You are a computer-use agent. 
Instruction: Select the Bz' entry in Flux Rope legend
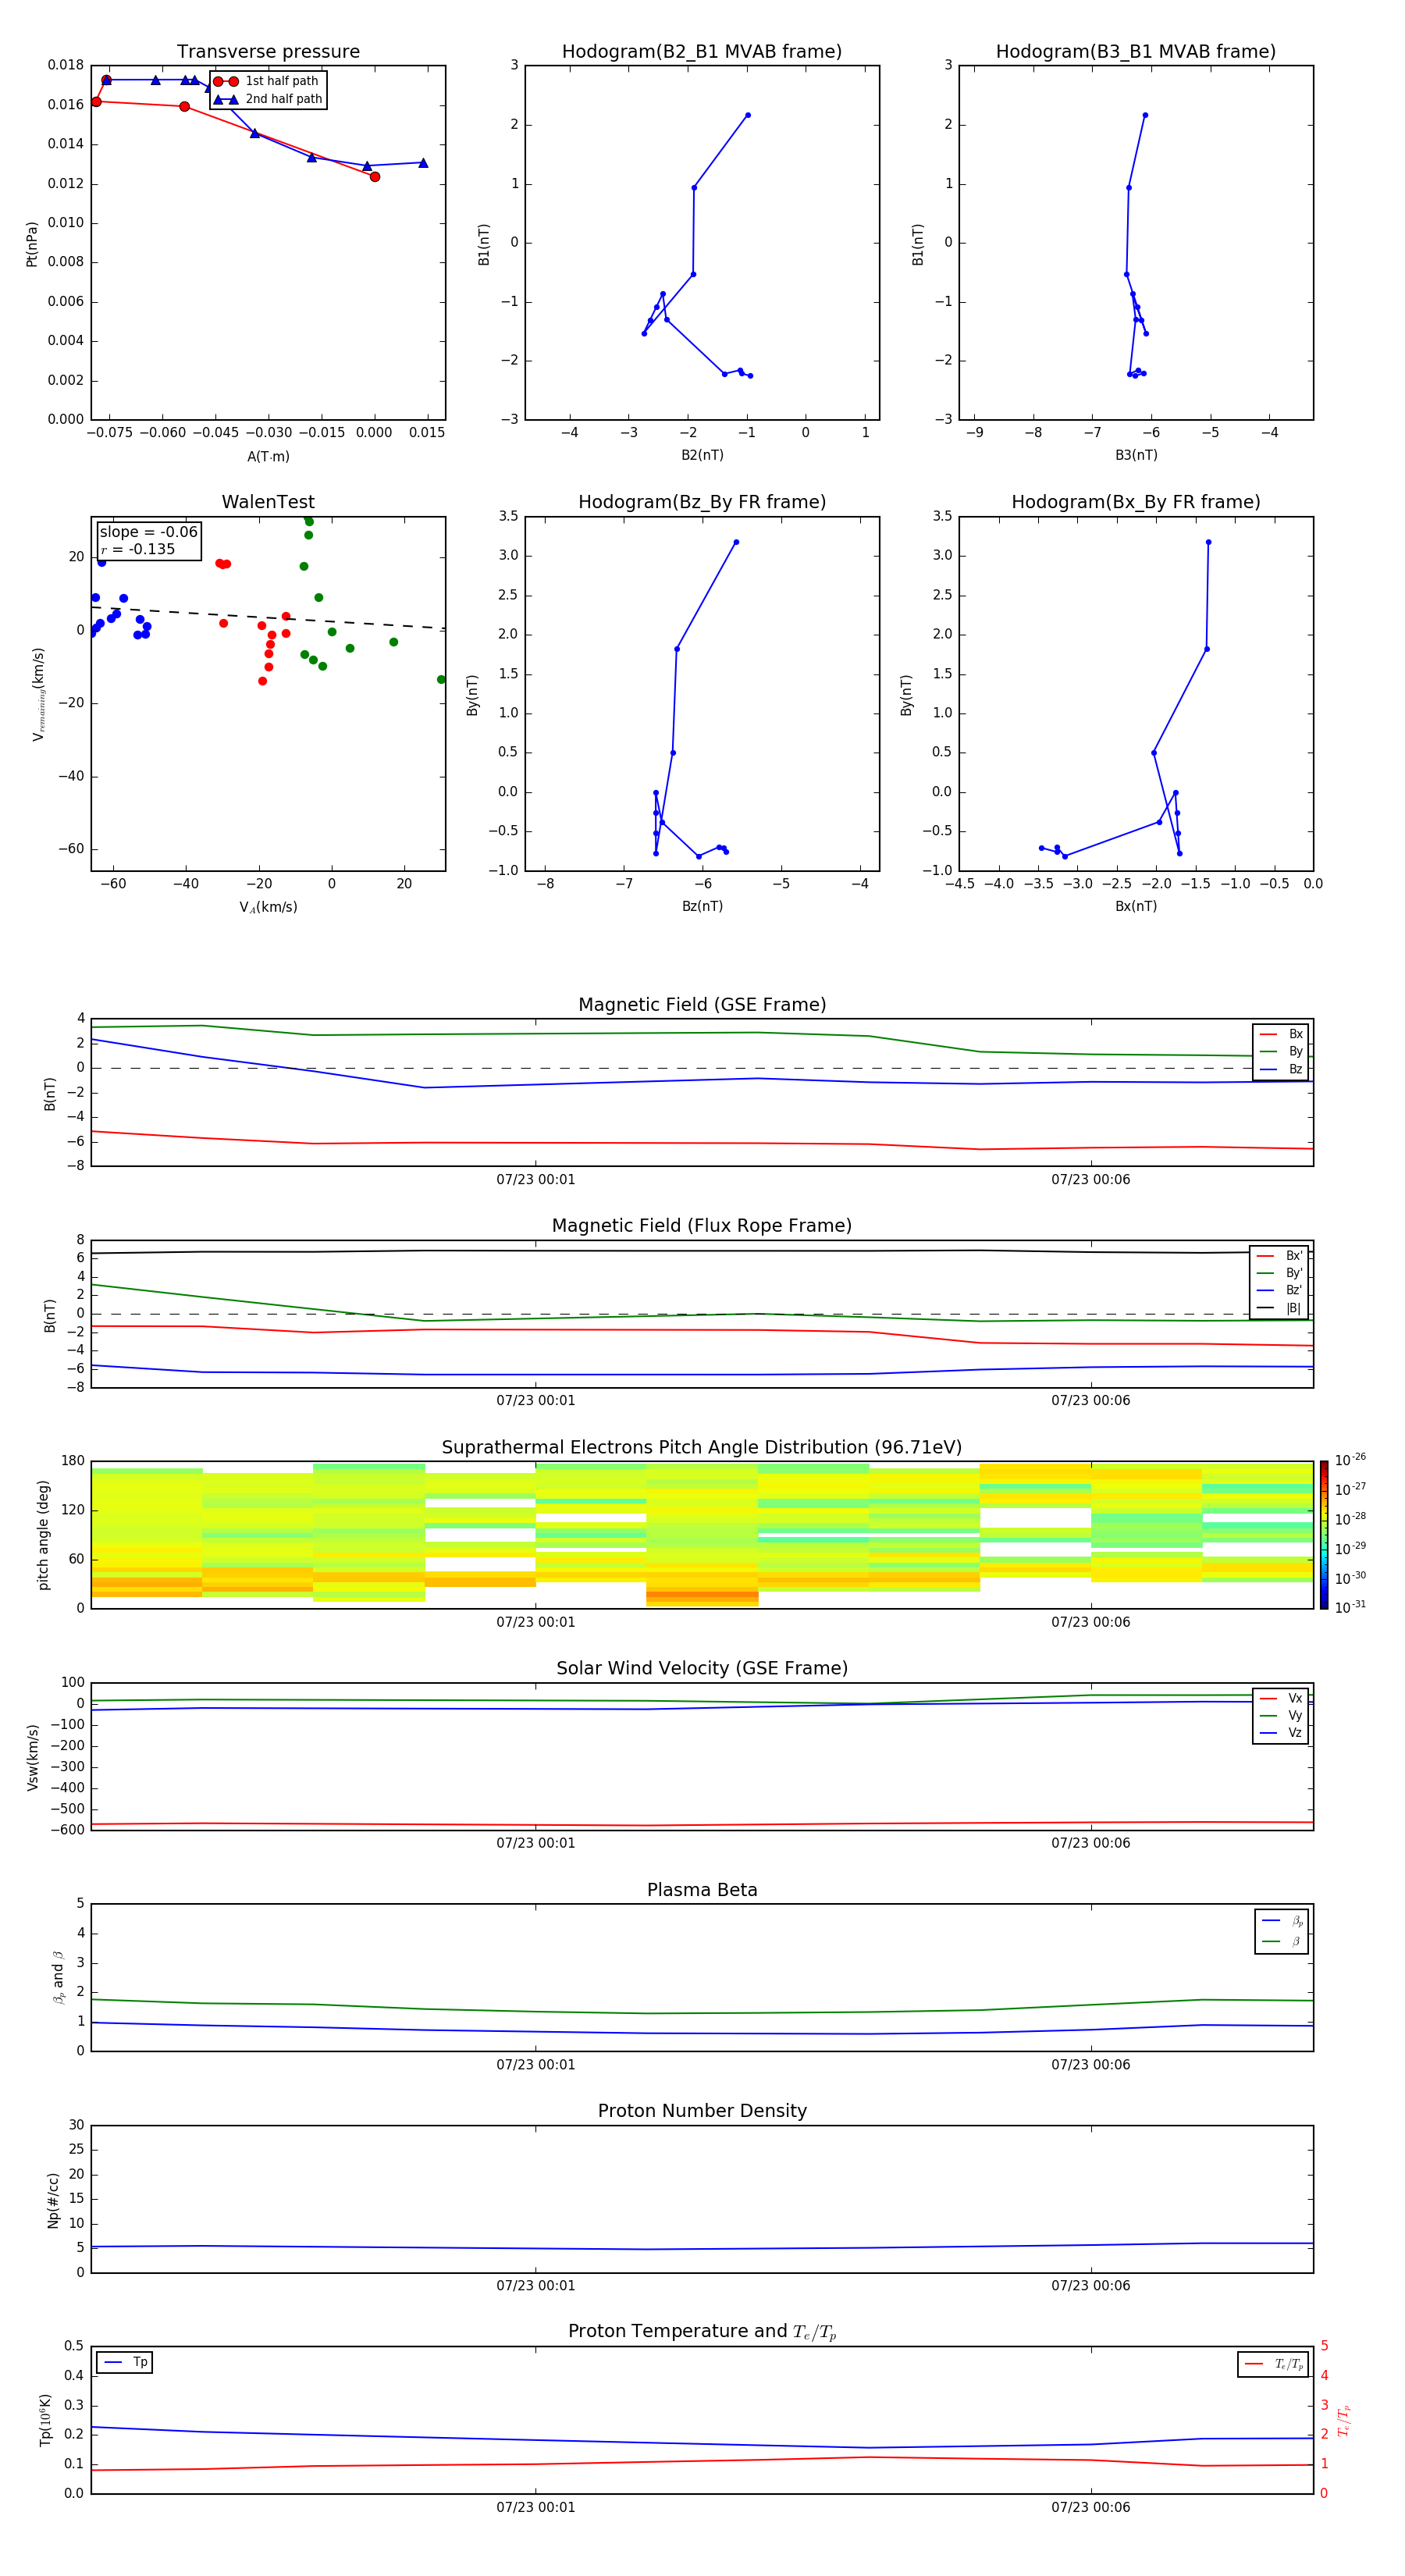1280,1290
